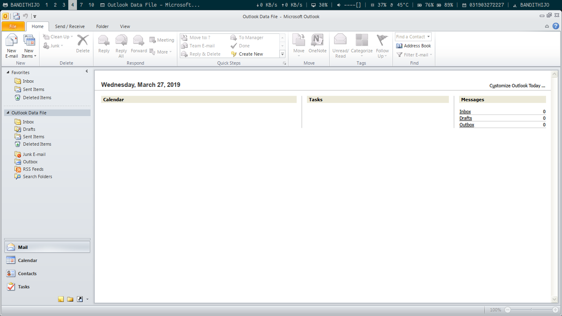The image size is (562, 316).
Task: Open the Tasks navigation button
Action: point(24,287)
